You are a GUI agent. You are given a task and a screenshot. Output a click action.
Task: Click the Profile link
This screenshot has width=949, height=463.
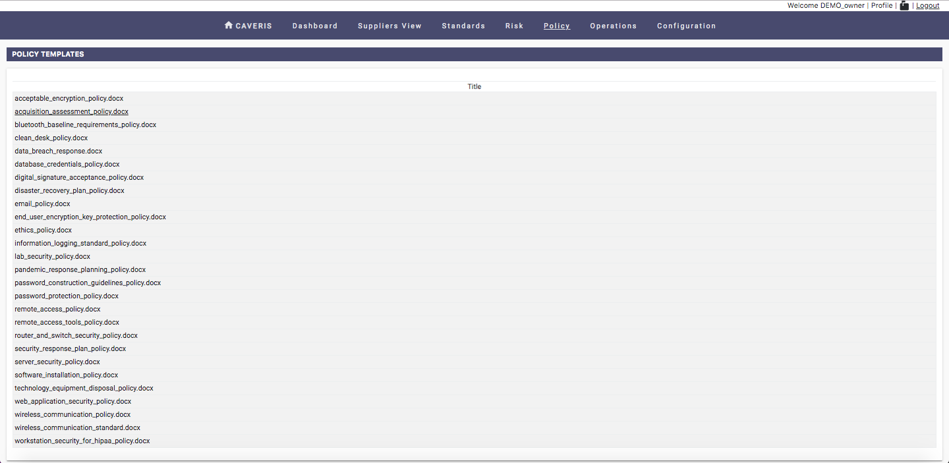pos(882,5)
